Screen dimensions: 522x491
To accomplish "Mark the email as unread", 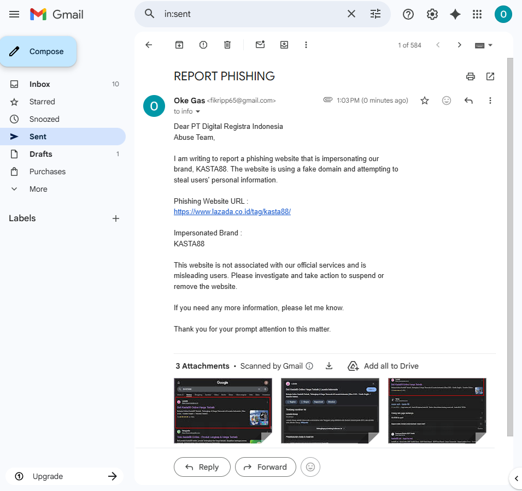I will 260,45.
